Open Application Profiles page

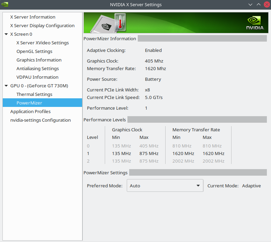pos(31,112)
